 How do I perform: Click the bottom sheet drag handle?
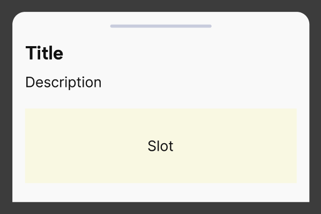coord(161,26)
